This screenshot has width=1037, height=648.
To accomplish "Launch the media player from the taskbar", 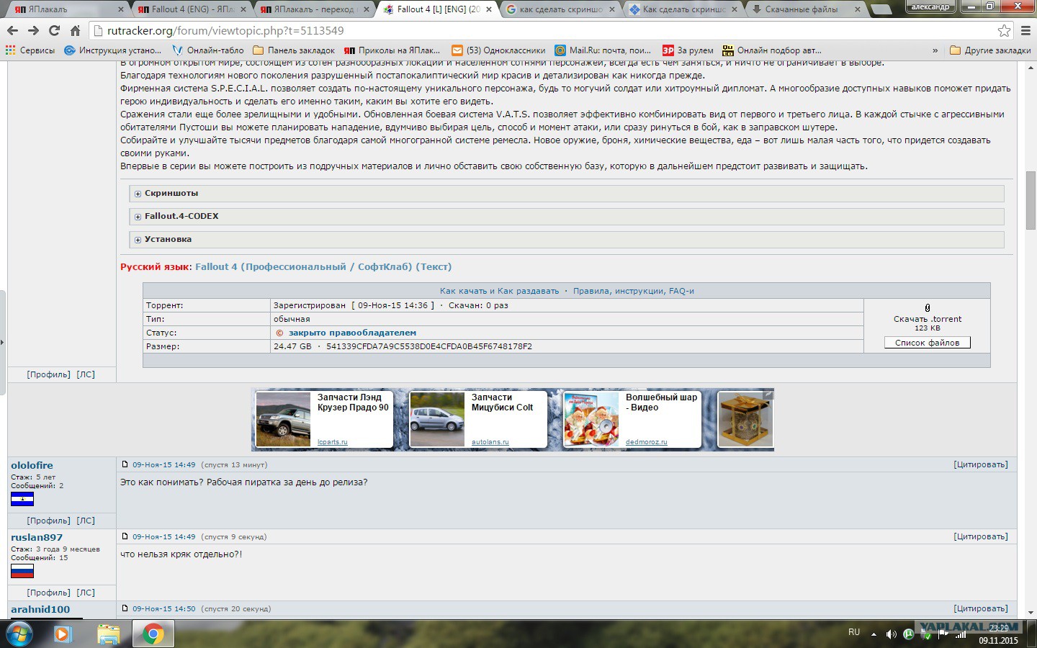I will pos(63,634).
